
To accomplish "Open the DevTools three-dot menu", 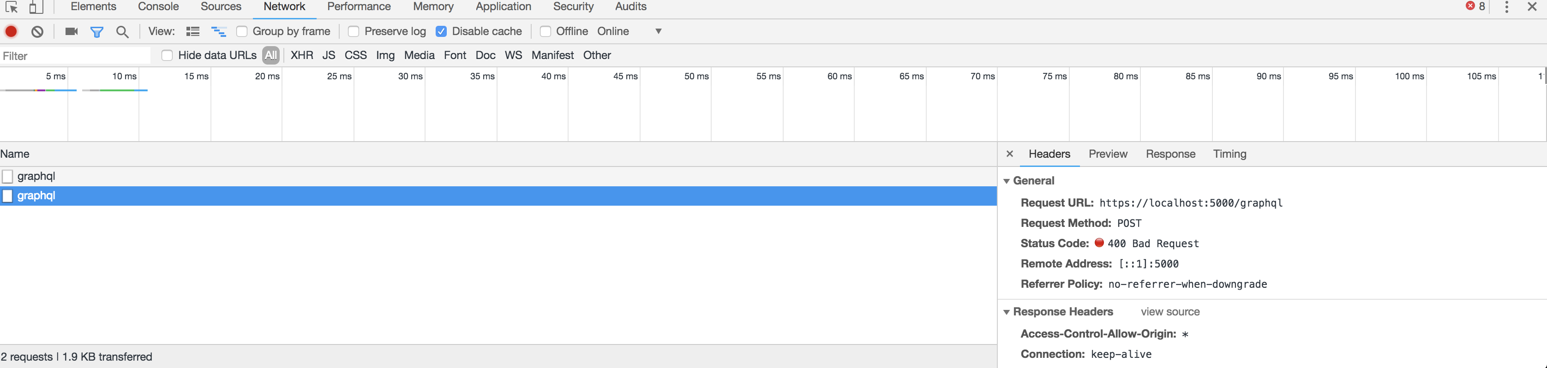I will (x=1507, y=7).
